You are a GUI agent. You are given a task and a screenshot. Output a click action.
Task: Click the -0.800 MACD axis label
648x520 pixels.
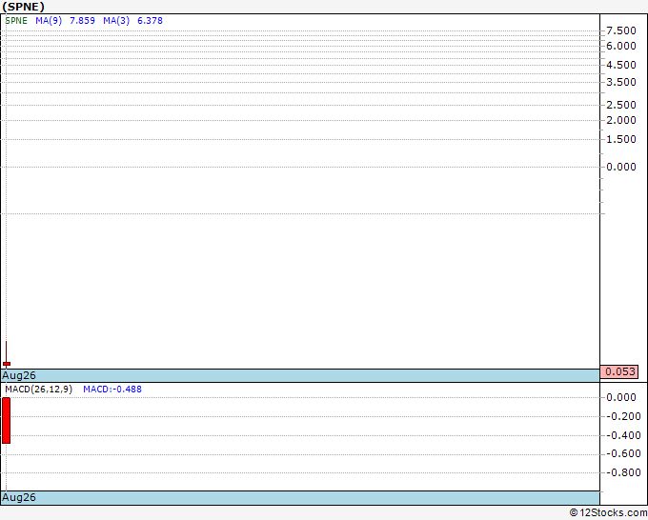[x=623, y=472]
